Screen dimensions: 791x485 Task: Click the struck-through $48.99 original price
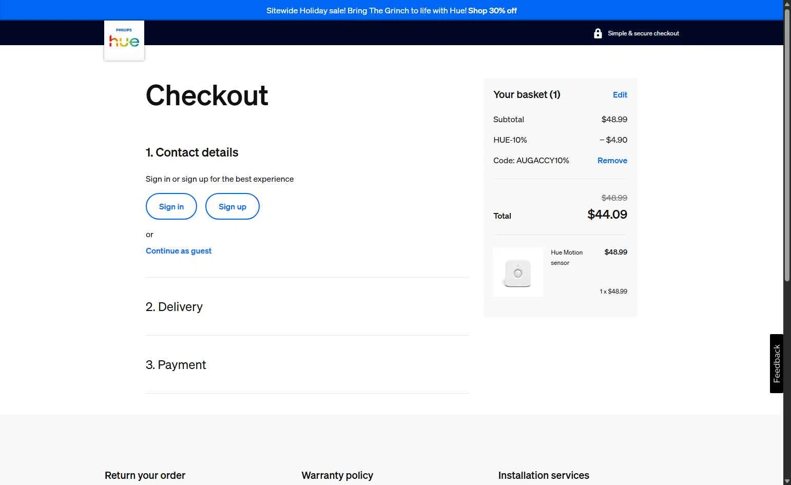pos(614,198)
